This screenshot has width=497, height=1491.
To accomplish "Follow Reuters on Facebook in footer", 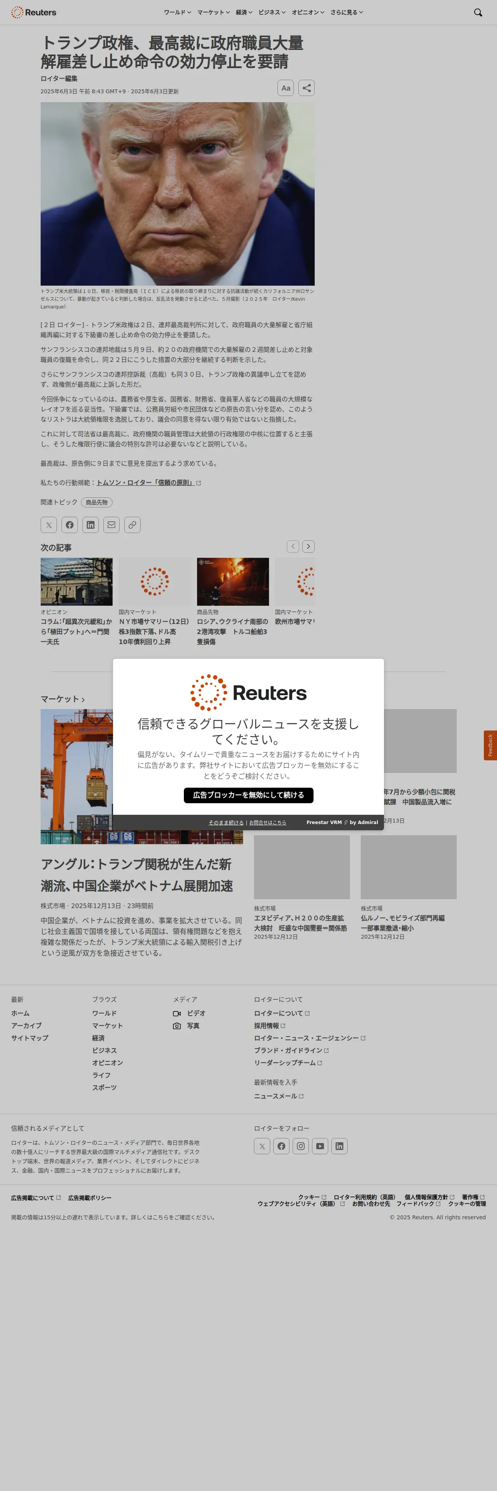I will (x=281, y=1146).
